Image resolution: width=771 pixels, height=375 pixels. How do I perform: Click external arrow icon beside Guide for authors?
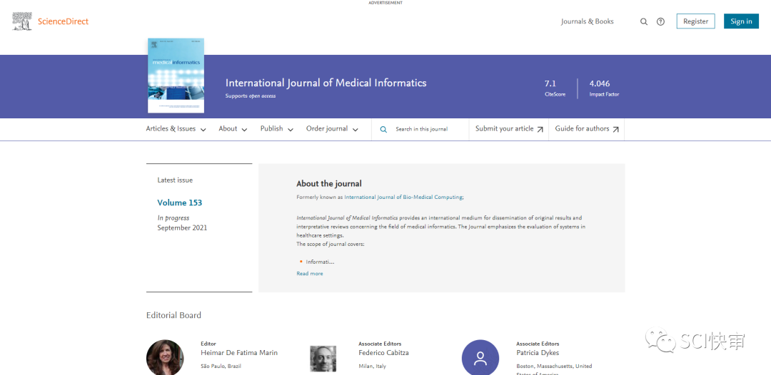615,130
